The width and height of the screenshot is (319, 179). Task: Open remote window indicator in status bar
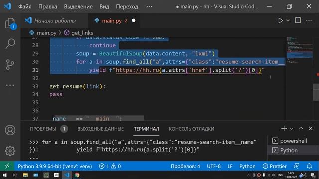(7, 166)
